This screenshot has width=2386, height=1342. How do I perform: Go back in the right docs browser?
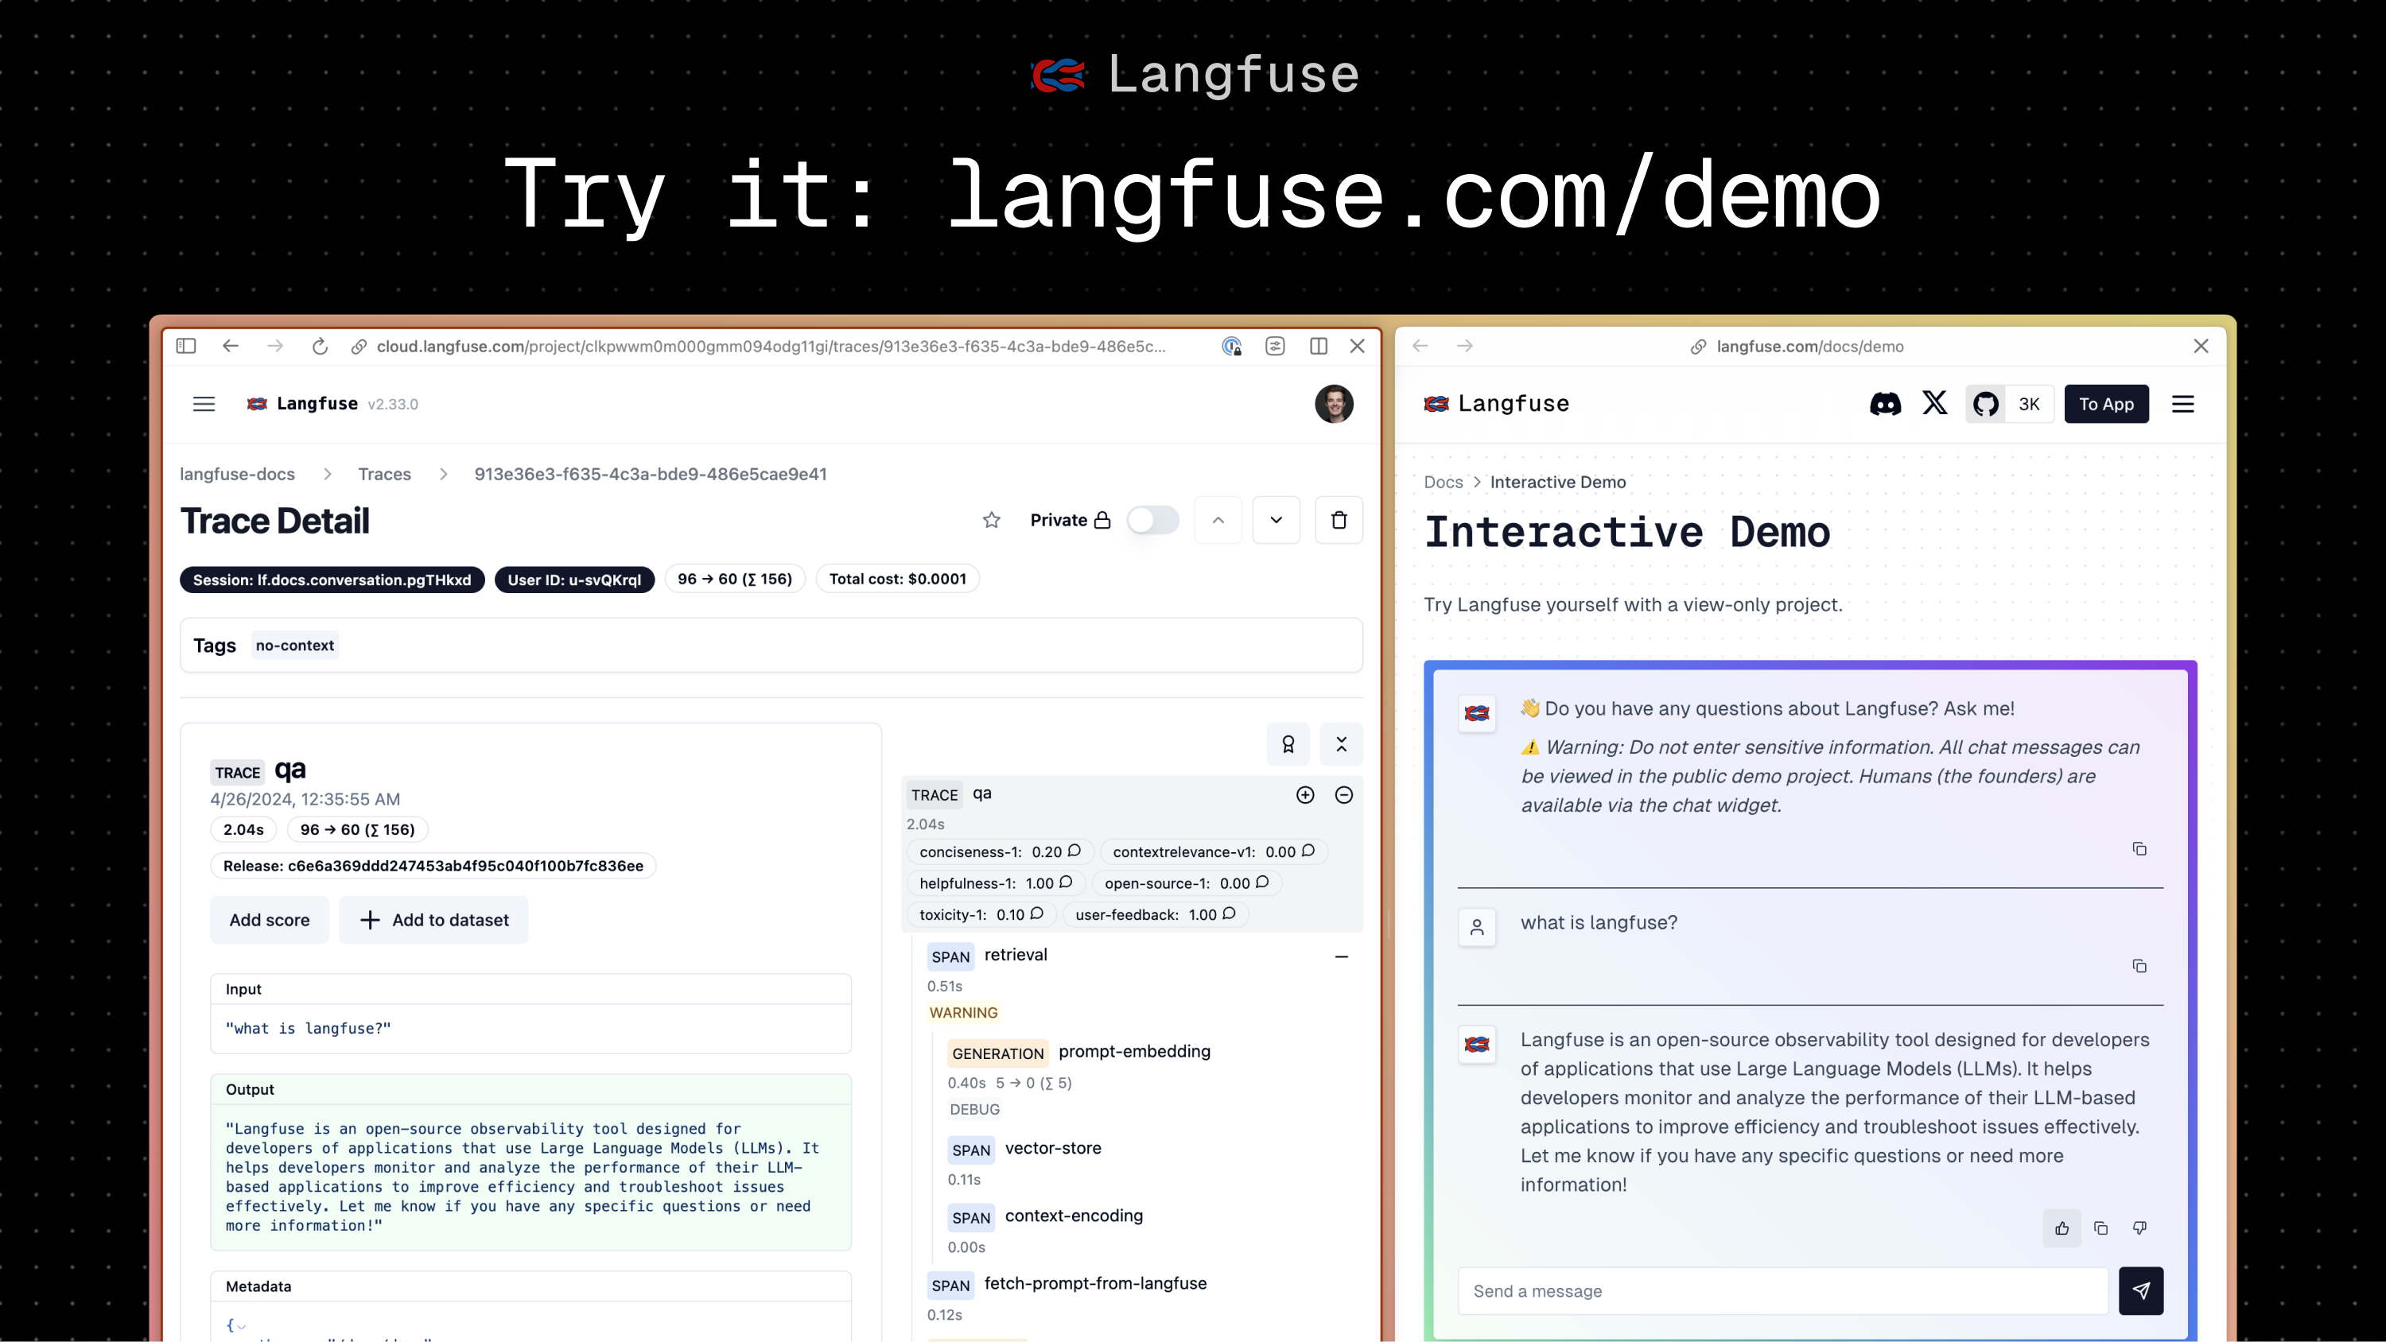1420,346
